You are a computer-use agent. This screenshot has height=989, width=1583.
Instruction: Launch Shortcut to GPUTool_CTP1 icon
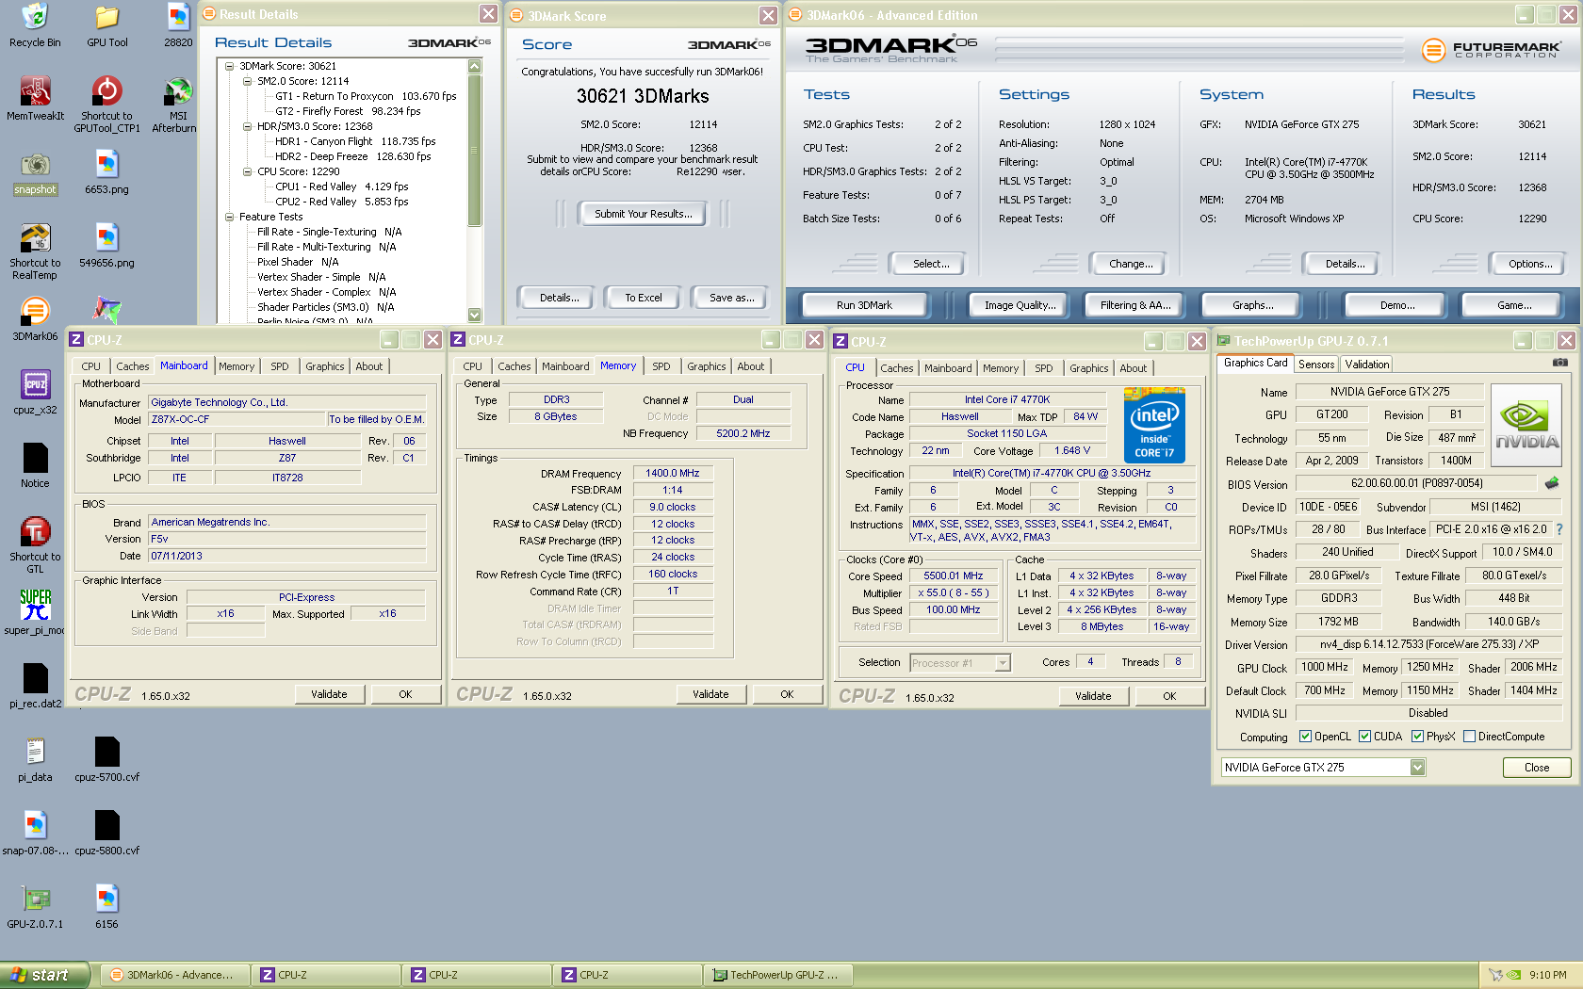[x=106, y=104]
